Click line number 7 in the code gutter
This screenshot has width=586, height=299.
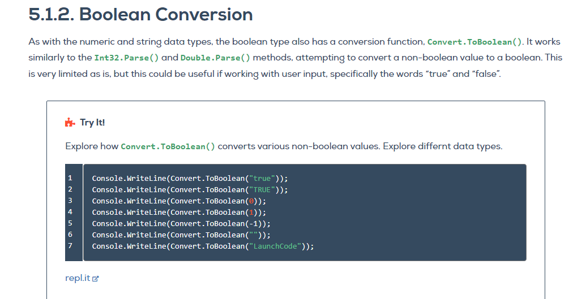(70, 246)
